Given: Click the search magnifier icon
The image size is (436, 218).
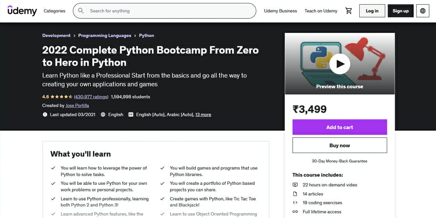Looking at the screenshot, I should click(x=81, y=11).
